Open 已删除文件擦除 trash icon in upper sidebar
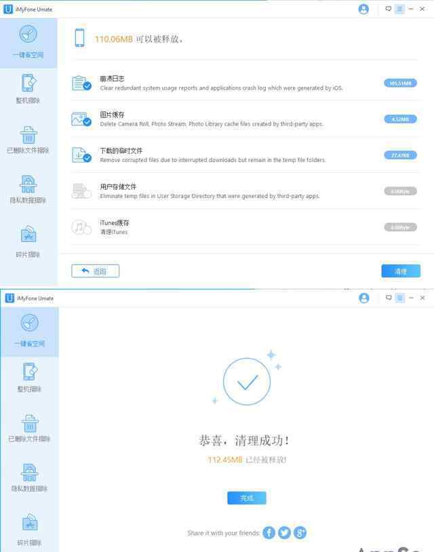 point(28,134)
